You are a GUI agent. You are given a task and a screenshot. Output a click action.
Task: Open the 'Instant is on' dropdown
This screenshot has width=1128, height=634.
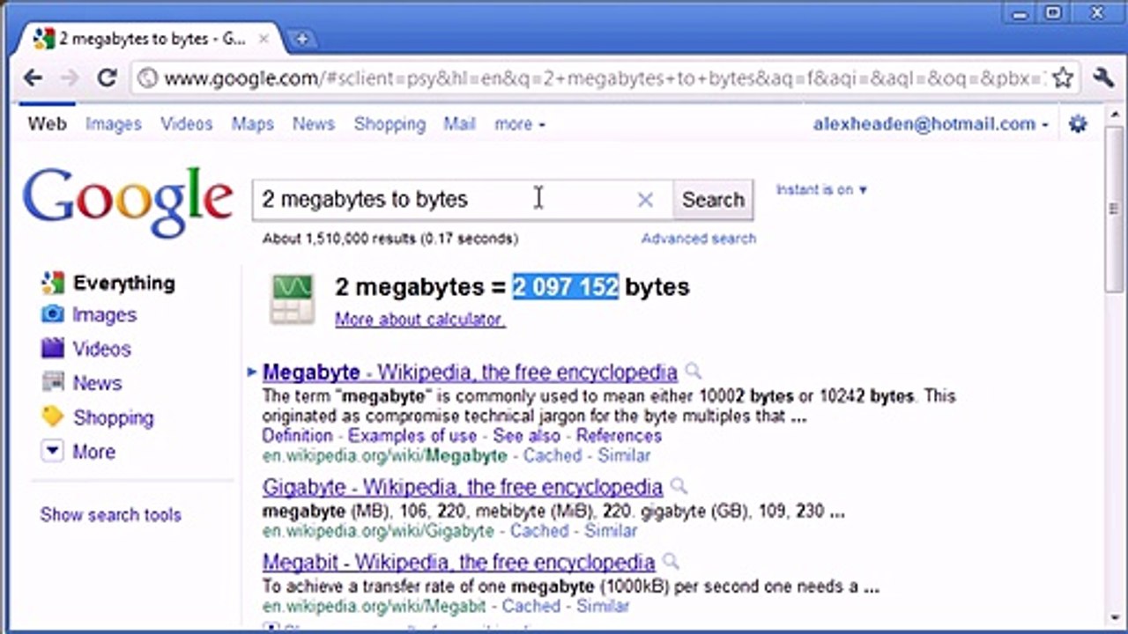coord(821,189)
